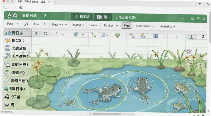
Task: Click the frog logo icon in green header
Action: coord(9,16)
